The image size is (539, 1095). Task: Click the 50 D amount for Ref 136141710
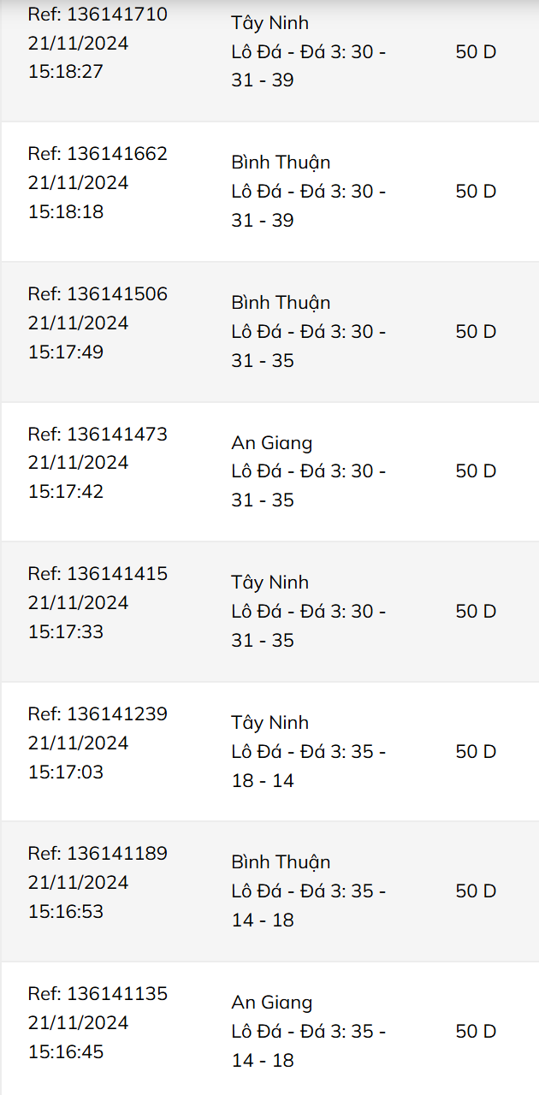point(476,51)
